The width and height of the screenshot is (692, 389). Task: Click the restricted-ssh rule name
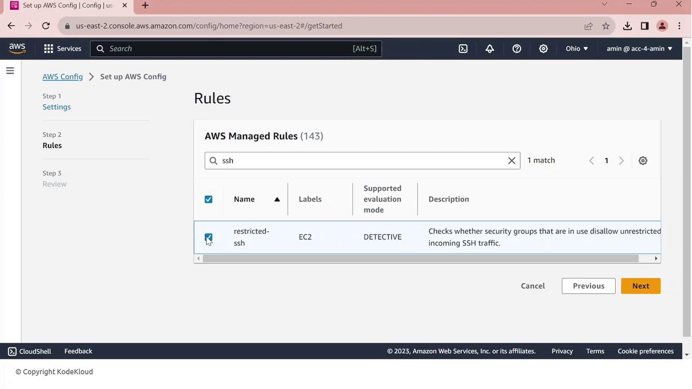[x=251, y=237]
